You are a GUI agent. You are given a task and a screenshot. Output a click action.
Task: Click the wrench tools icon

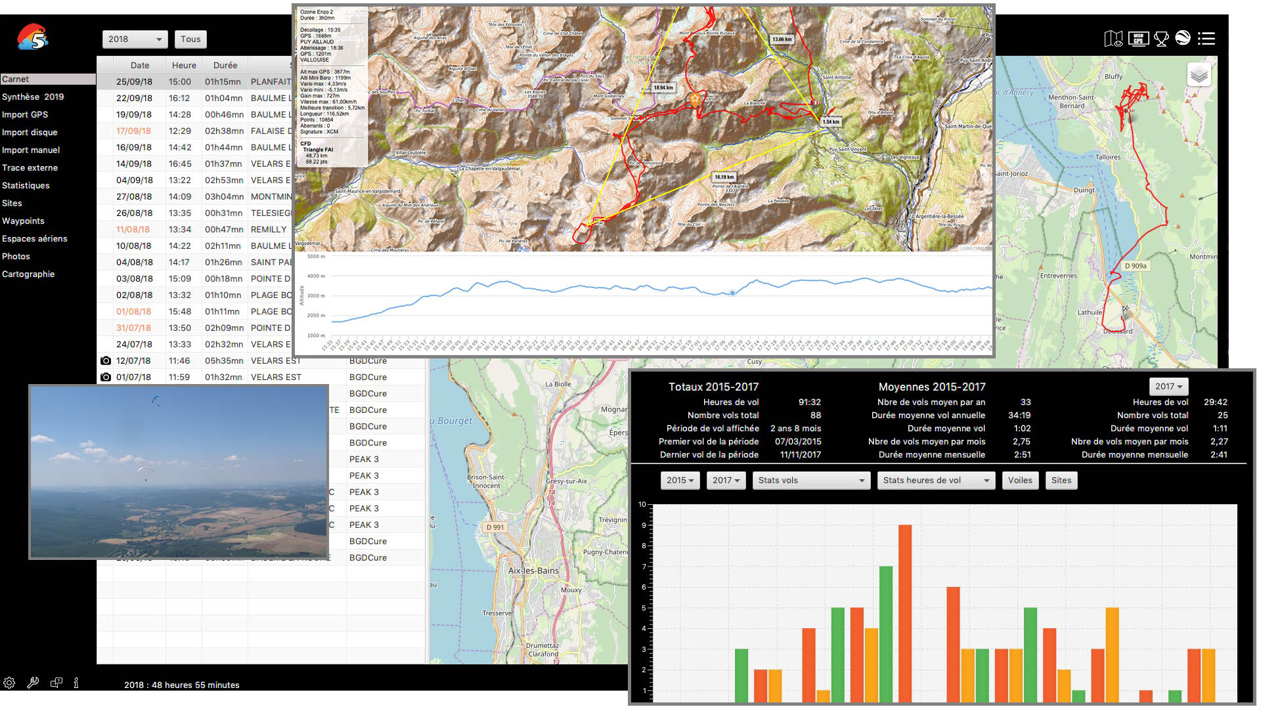tap(33, 683)
